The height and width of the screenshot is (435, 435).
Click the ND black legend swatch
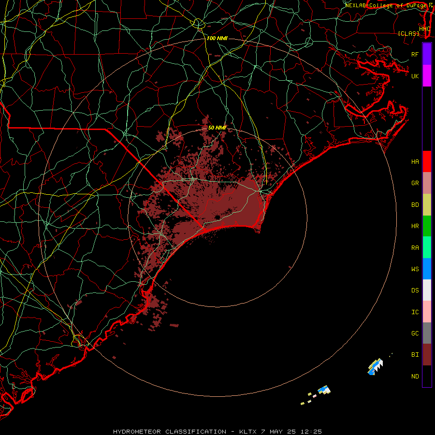pyautogui.click(x=427, y=376)
